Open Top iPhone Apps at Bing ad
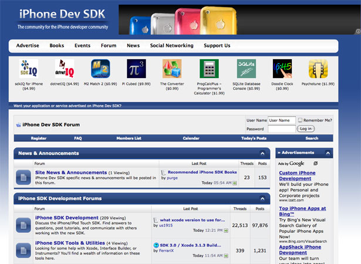 (x=302, y=211)
